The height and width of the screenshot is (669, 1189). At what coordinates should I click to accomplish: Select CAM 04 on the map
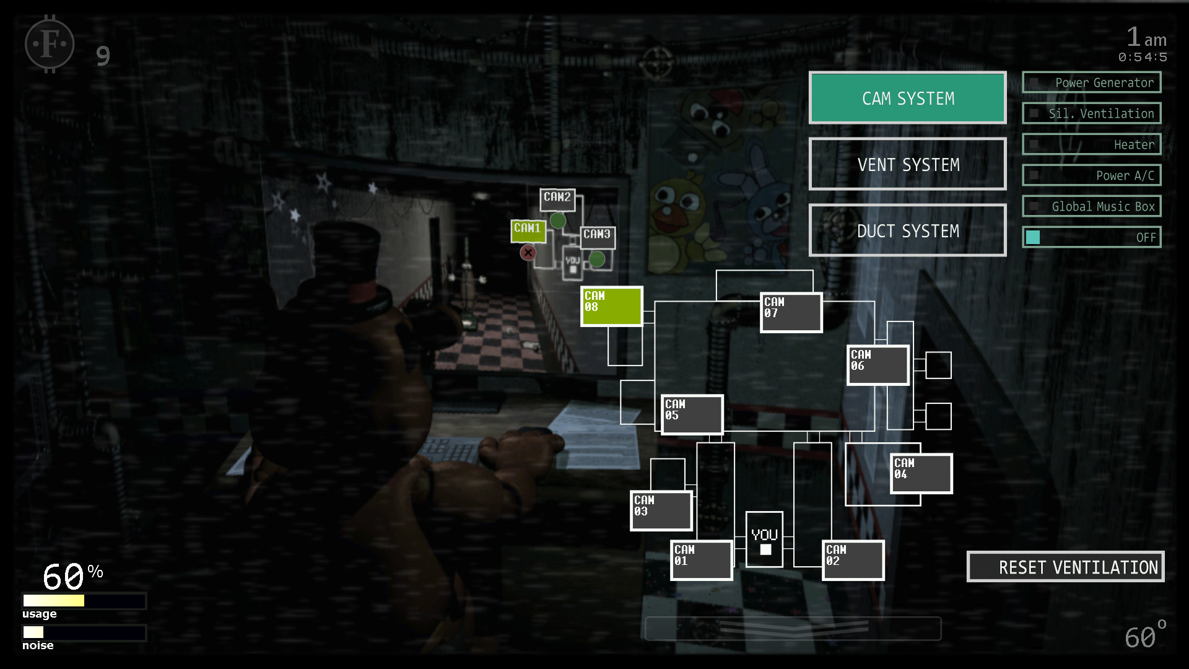coord(914,472)
